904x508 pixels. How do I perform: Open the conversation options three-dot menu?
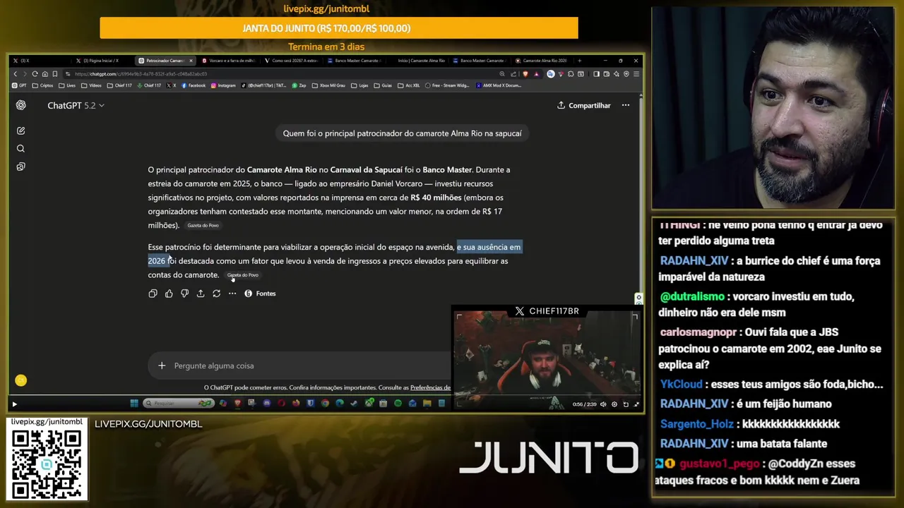pos(625,105)
